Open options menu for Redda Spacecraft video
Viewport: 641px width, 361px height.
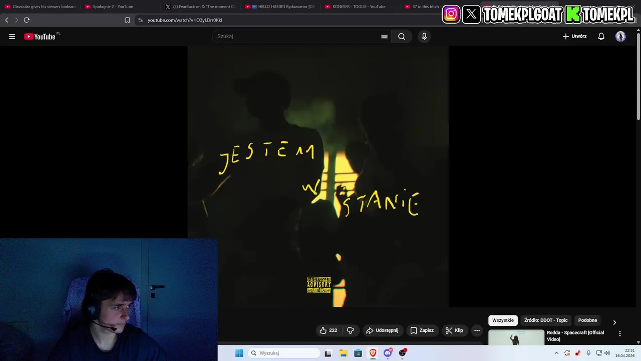(619, 333)
